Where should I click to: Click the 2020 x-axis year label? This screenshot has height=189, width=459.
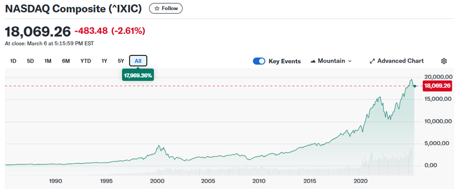[x=360, y=181]
